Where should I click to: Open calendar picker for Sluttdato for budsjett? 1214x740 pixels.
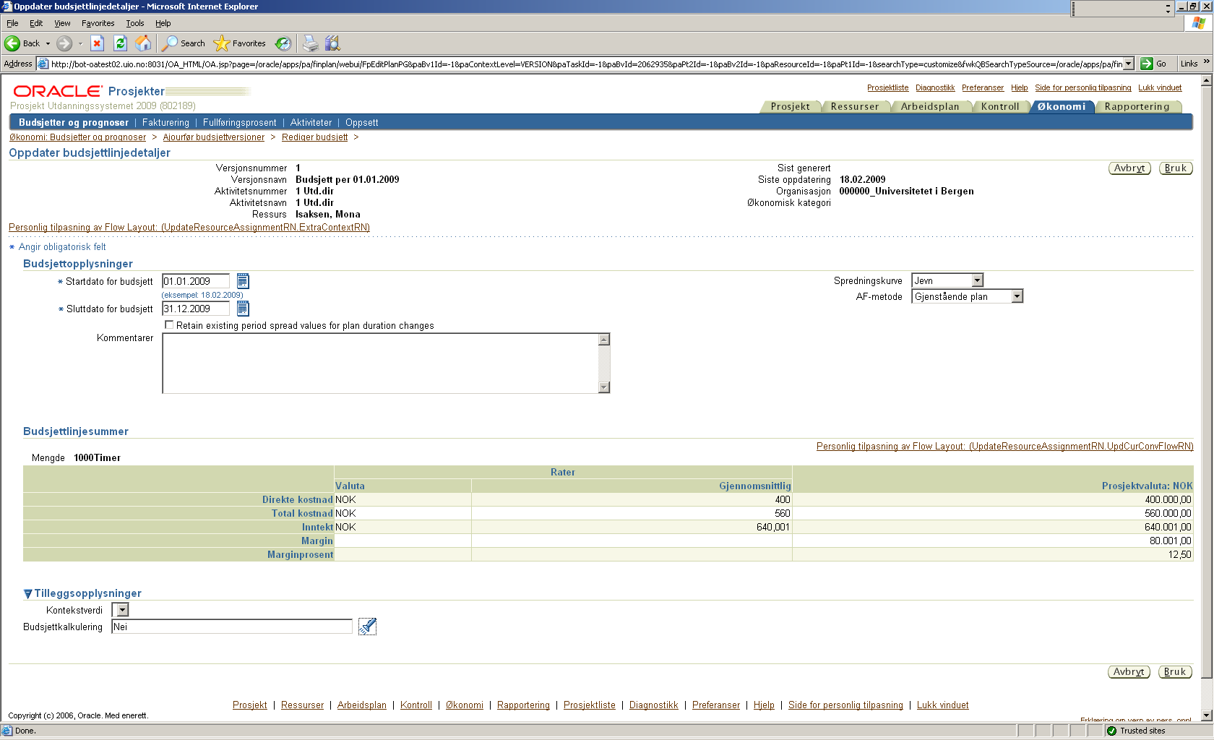[243, 309]
